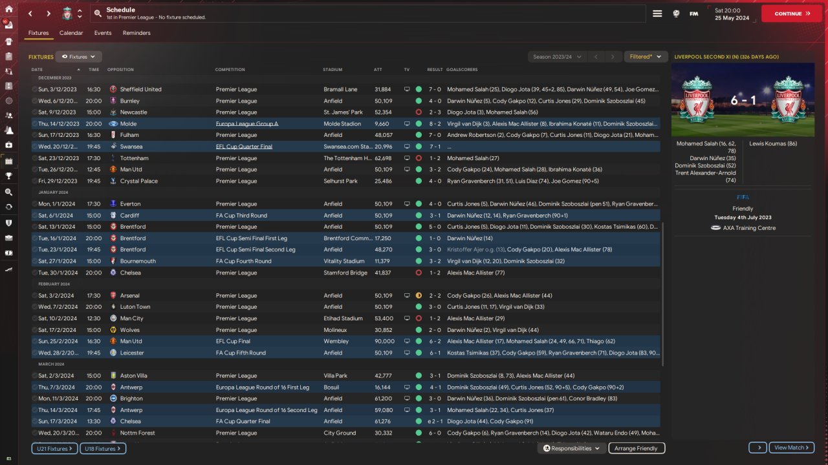Go to next season with right chevron

pos(613,57)
